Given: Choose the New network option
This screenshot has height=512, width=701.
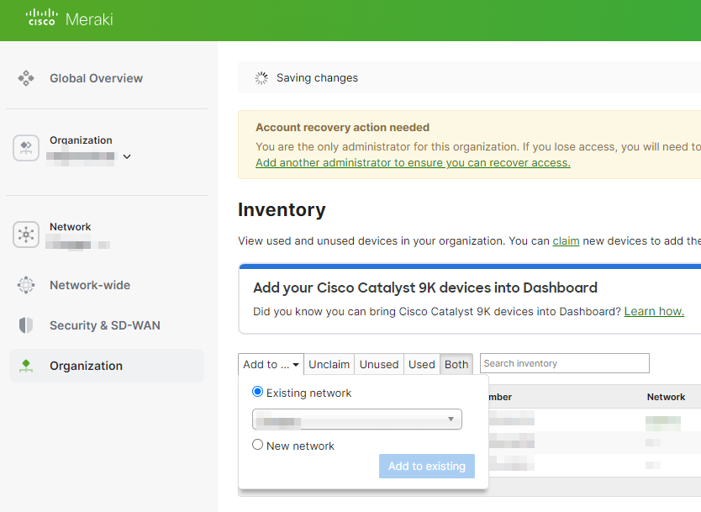Looking at the screenshot, I should click(257, 445).
